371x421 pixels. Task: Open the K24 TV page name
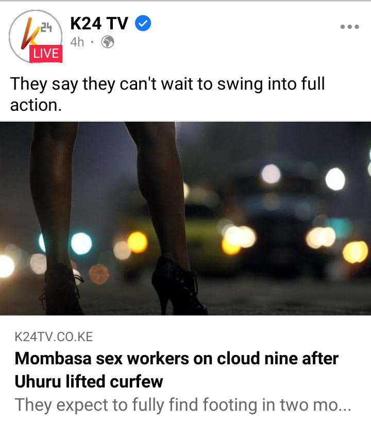point(99,23)
